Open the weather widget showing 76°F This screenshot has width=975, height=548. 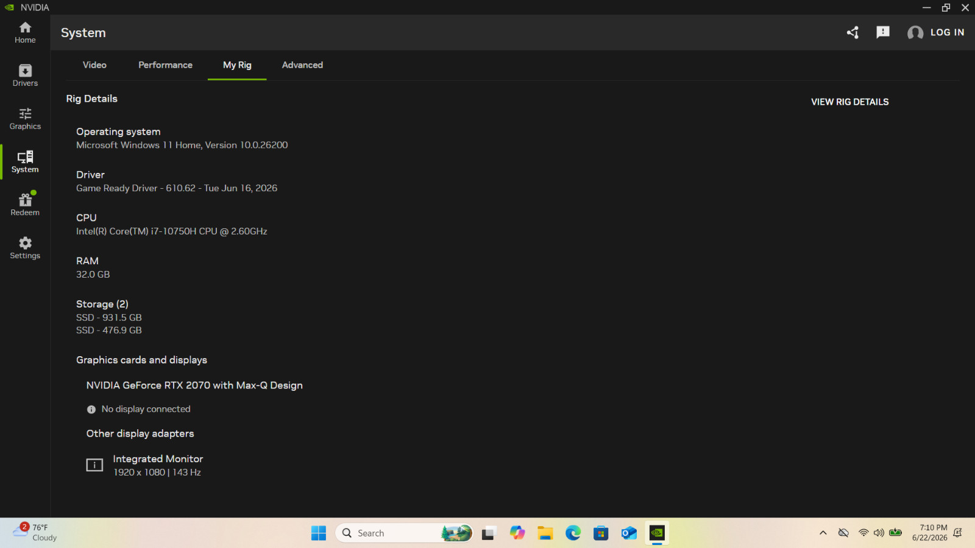coord(35,533)
